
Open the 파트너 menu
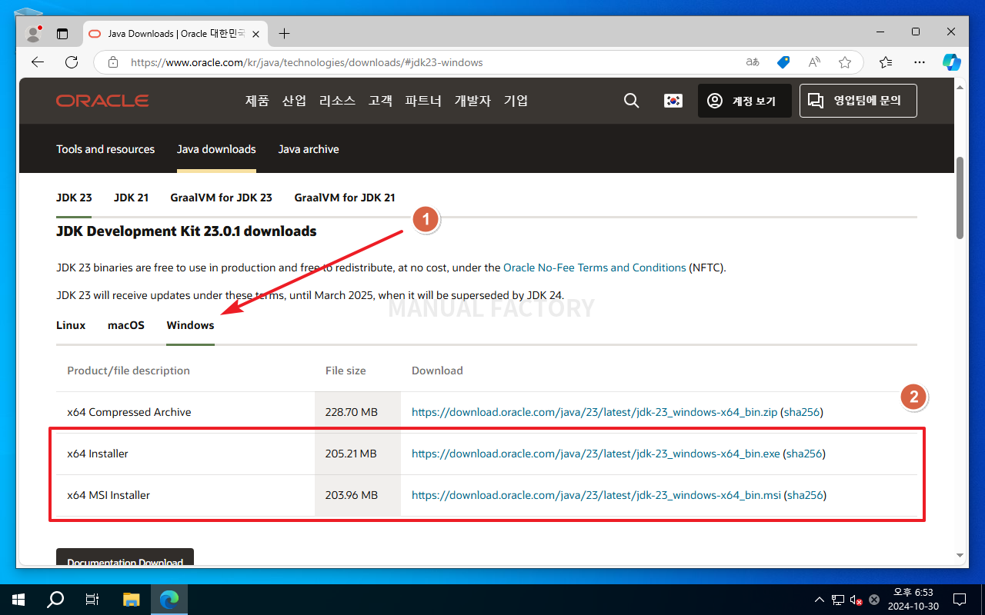pos(423,101)
